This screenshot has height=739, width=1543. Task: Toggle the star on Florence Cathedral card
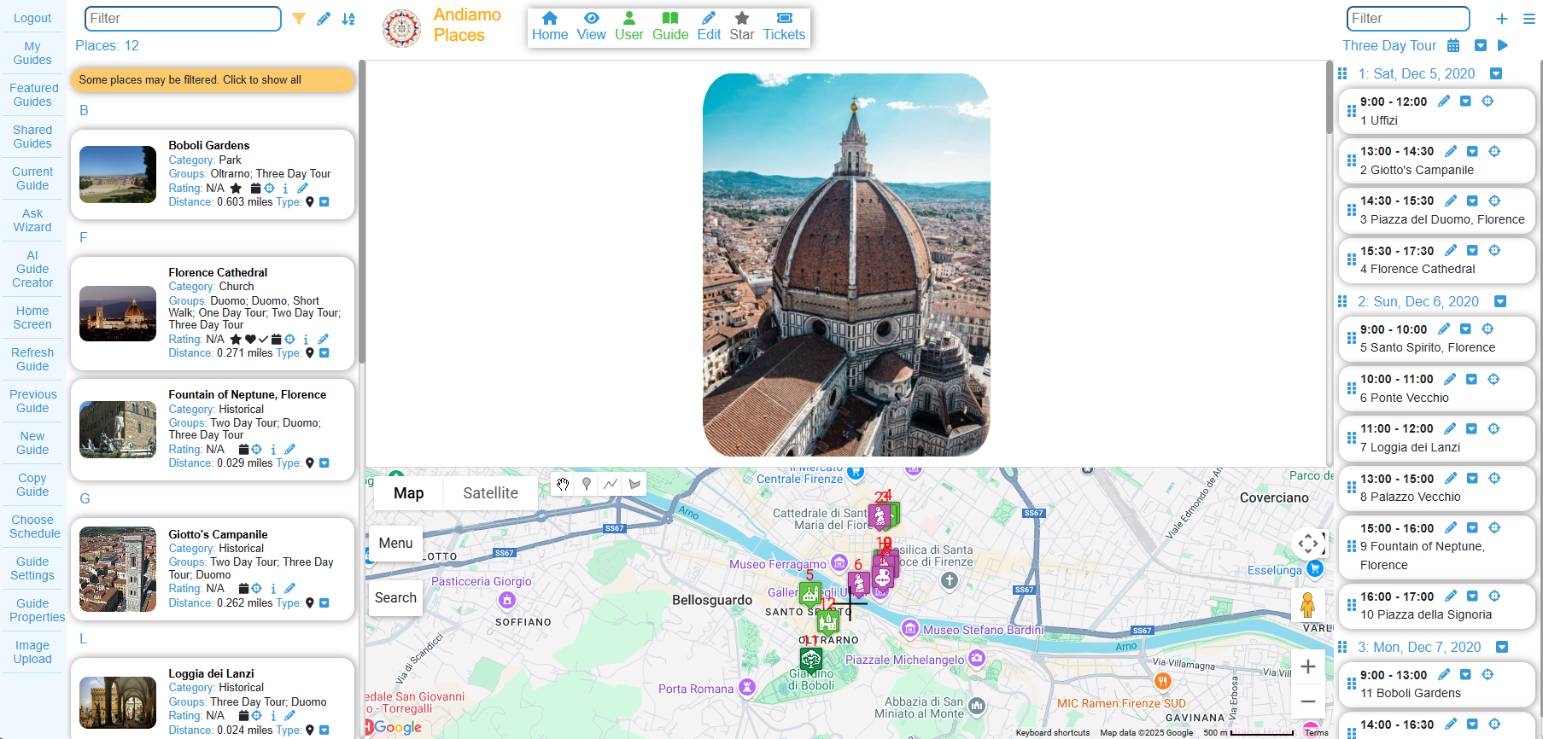click(x=236, y=340)
